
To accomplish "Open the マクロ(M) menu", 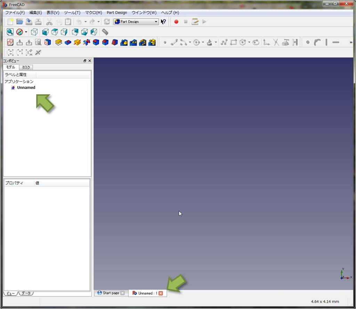I will pos(94,13).
